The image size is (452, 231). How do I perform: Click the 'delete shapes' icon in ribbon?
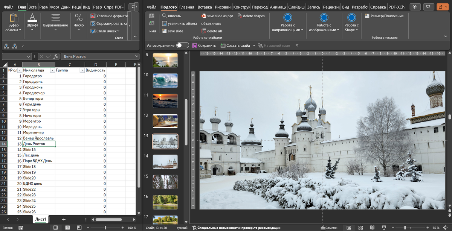pyautogui.click(x=240, y=16)
